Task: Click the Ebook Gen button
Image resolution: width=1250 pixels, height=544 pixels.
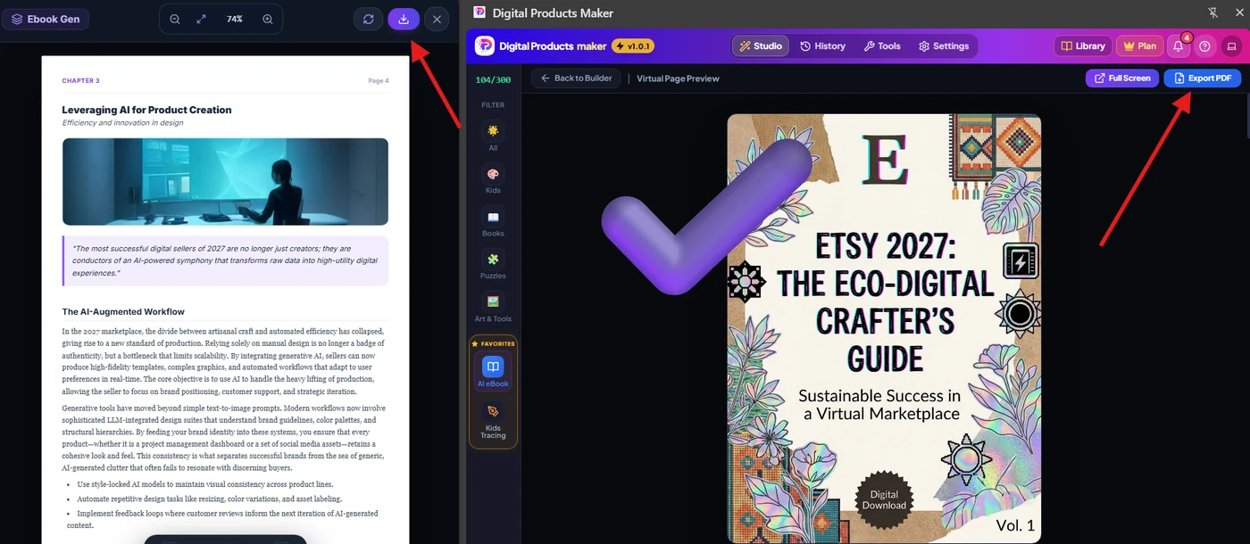Action: pos(45,19)
